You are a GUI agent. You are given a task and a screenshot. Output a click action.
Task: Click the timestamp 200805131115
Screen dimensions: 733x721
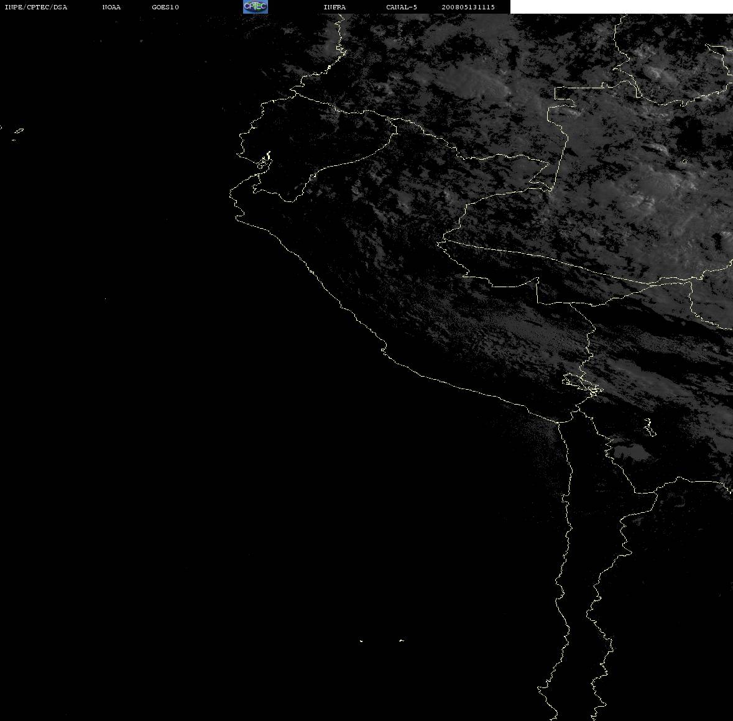(x=468, y=7)
